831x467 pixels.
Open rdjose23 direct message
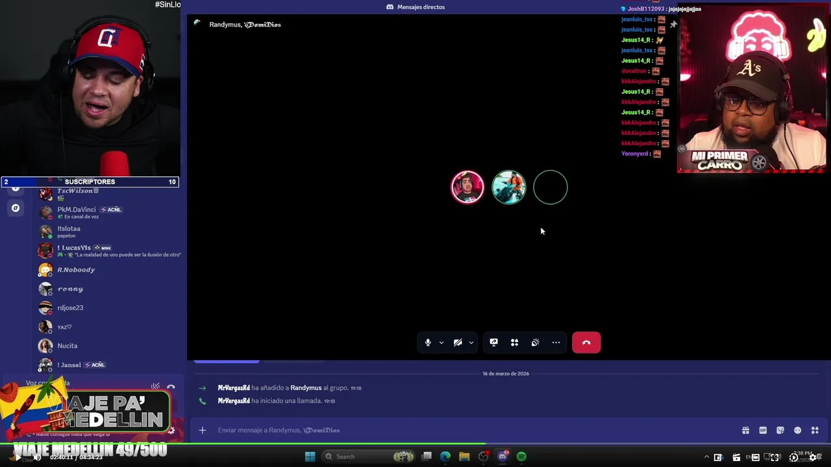tap(107, 307)
